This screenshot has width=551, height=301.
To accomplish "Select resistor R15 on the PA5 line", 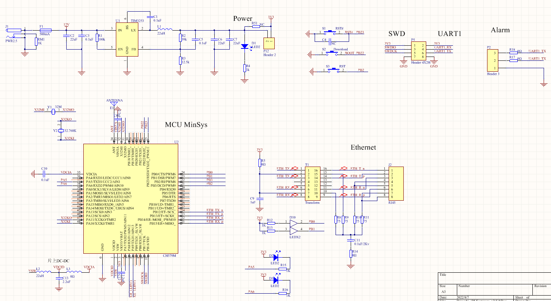I will click(x=283, y=268).
